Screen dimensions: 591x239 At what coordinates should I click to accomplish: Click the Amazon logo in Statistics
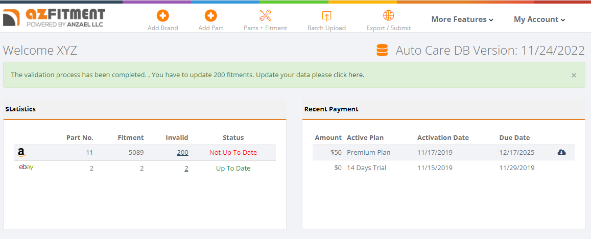coord(21,152)
